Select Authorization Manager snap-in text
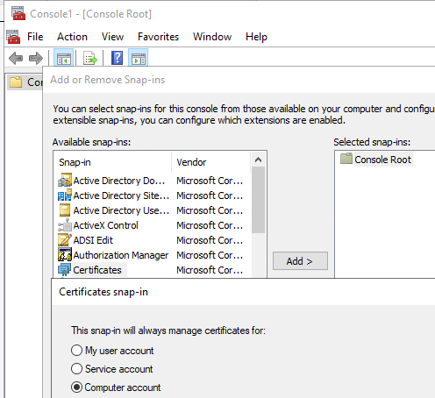Screen dimensions: 435x398 121,255
